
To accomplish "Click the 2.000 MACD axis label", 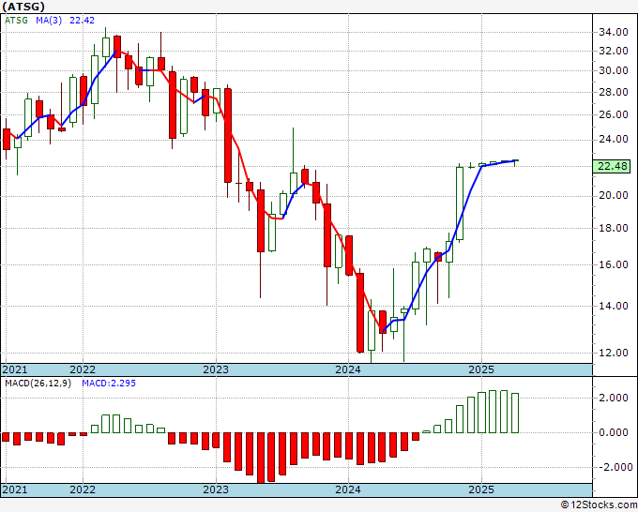I will tap(614, 398).
